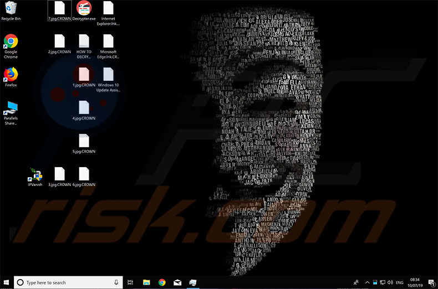Open Google Chrome desktop shortcut
Viewport: 438px width, 289px height.
11,47
